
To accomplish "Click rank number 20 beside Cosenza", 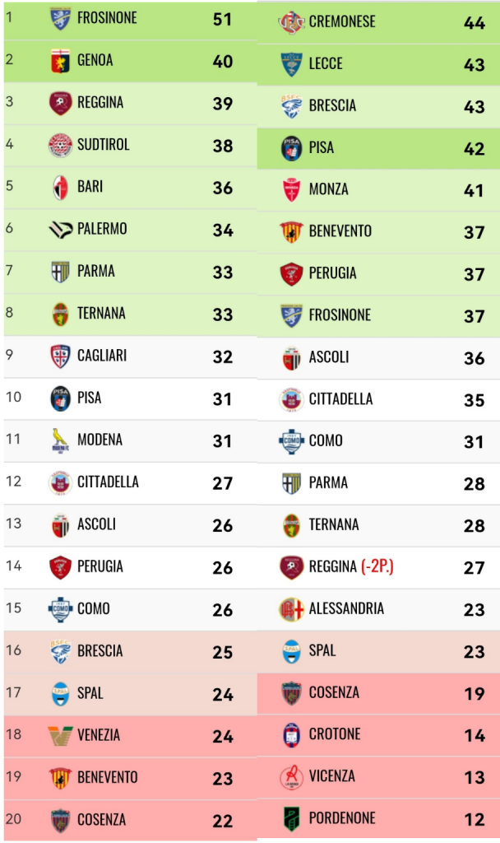I will point(13,819).
